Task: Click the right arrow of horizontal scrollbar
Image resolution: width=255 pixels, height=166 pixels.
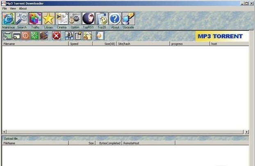Action: tap(247, 132)
